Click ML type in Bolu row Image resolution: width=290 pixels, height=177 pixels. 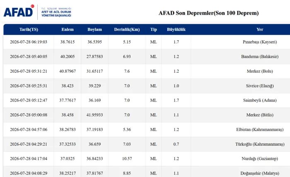[x=154, y=71]
